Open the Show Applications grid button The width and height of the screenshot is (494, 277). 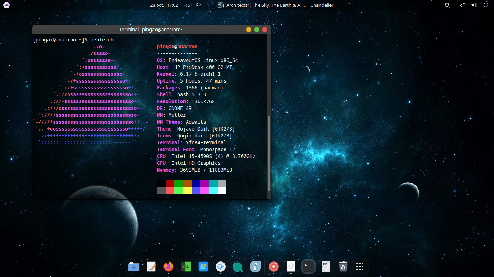[359, 267]
